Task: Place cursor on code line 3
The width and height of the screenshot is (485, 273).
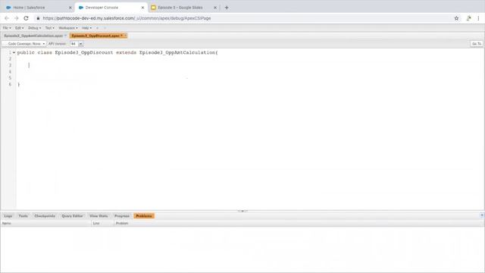Action: pos(250,65)
